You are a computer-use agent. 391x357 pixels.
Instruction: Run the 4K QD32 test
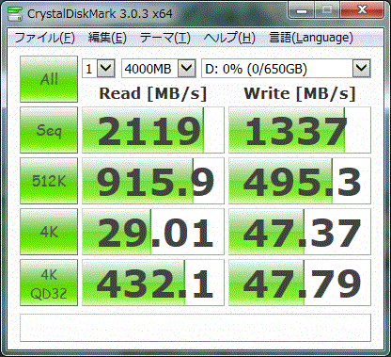tap(49, 283)
